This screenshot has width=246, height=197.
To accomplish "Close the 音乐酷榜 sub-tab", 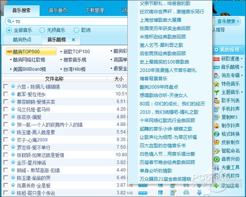I will point(73,40).
